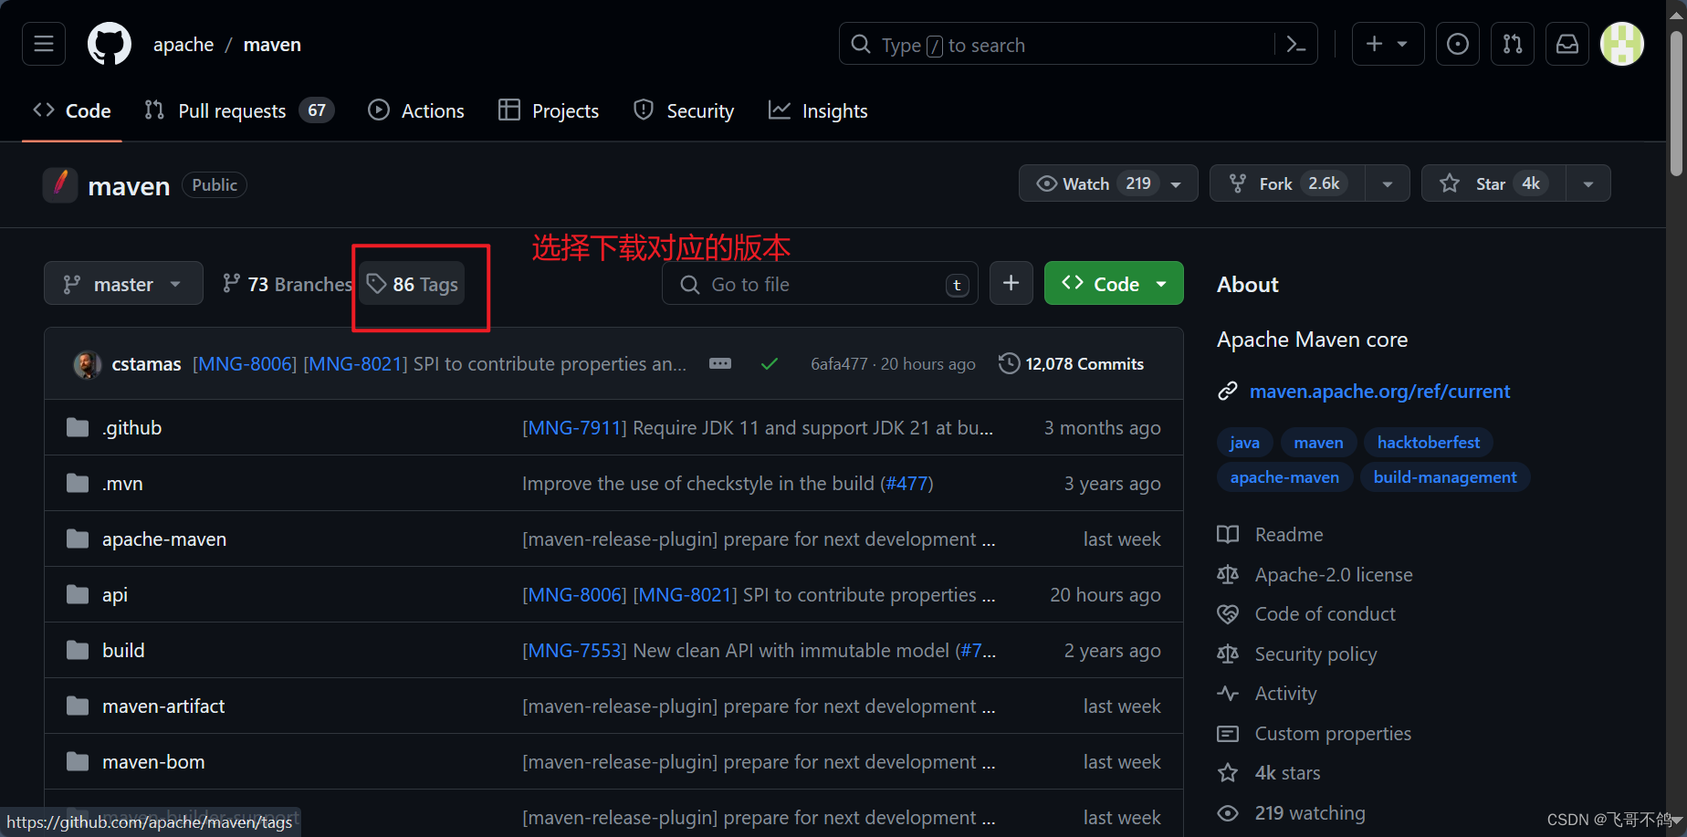Switch to the Code tab
Screen dimensions: 1687x837
pyautogui.click(x=72, y=111)
